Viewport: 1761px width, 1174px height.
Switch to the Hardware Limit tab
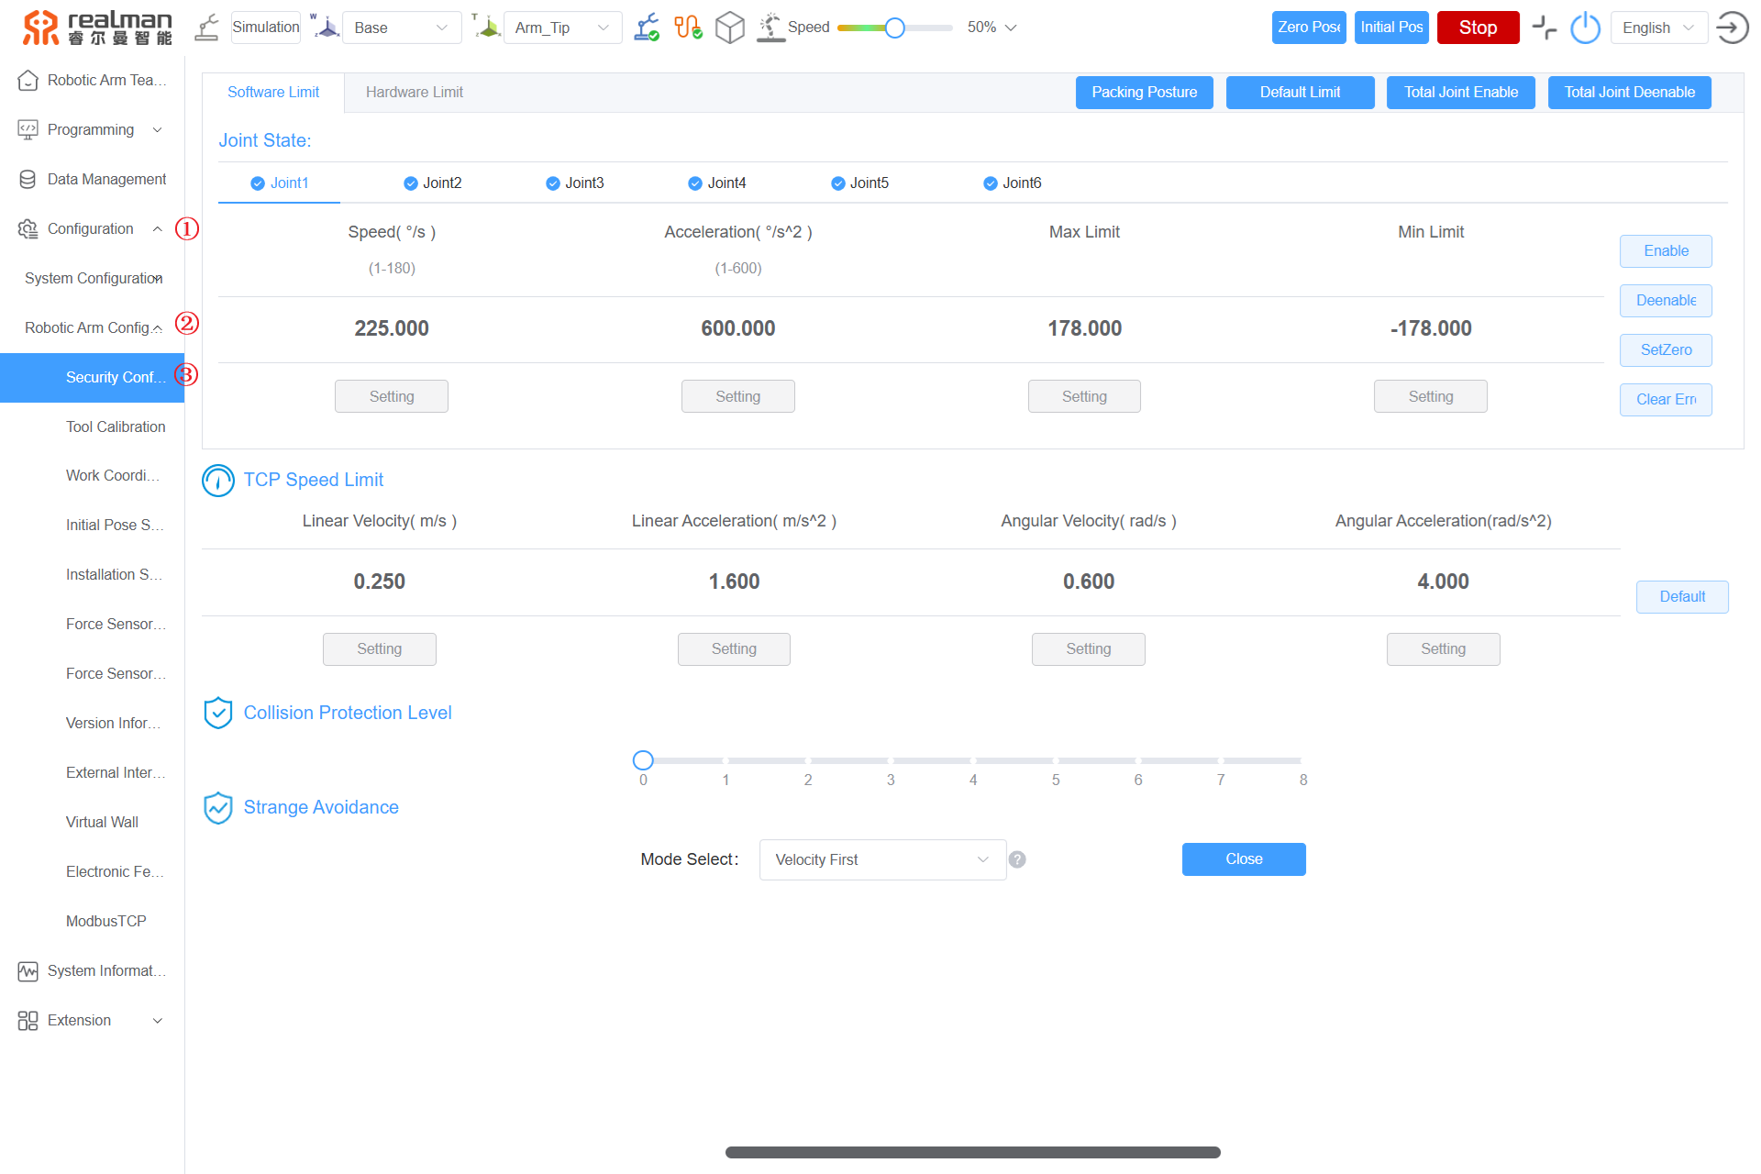click(x=414, y=92)
